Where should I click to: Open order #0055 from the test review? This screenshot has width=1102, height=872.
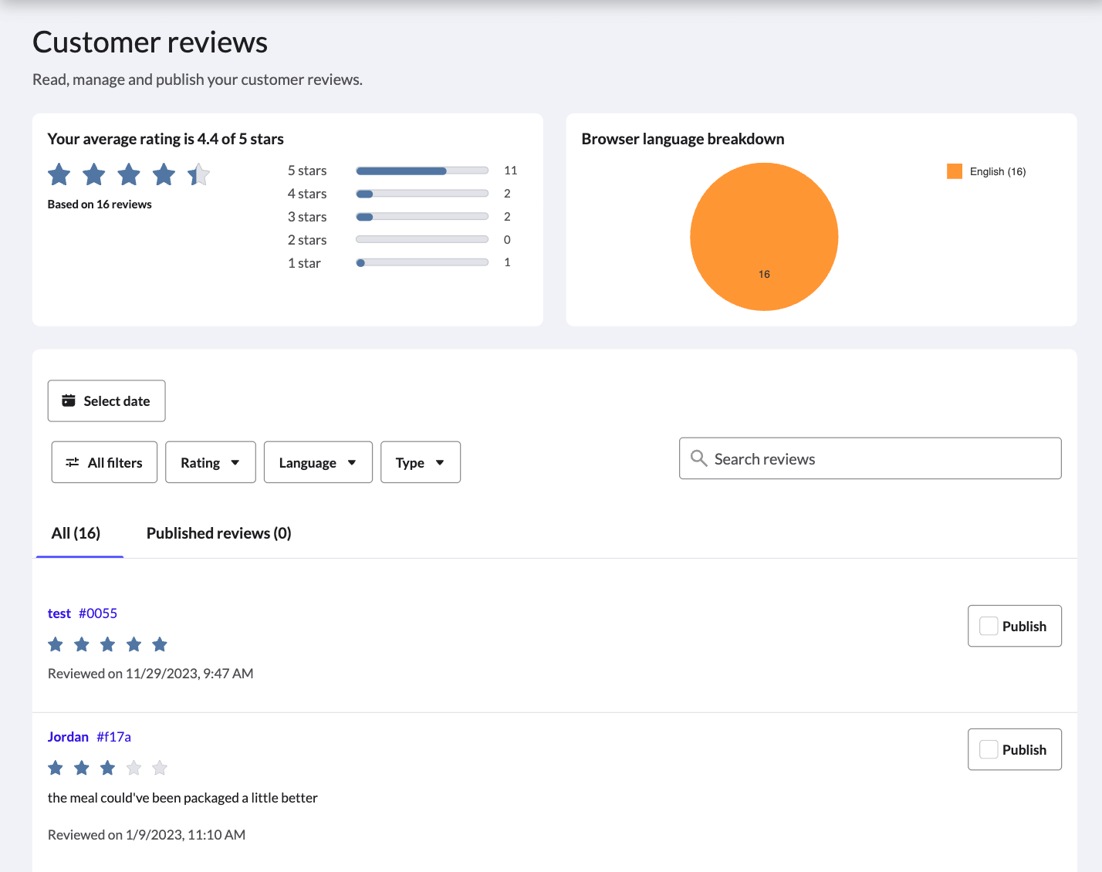click(x=98, y=613)
